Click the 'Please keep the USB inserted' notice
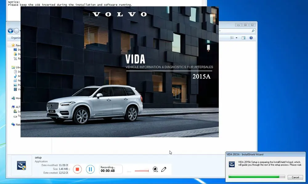308x184 pixels. pyautogui.click(x=70, y=5)
